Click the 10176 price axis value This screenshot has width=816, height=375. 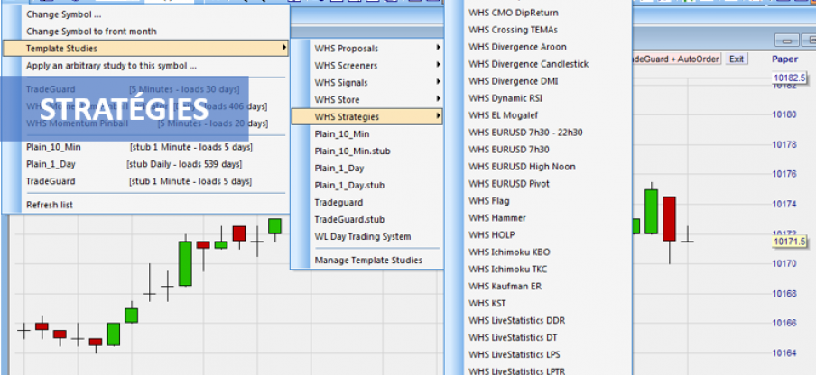[784, 174]
